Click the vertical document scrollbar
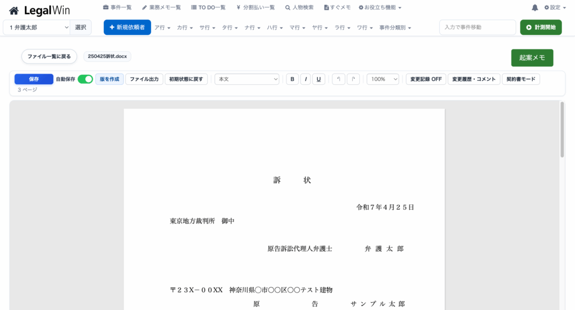The image size is (575, 310). click(x=562, y=130)
